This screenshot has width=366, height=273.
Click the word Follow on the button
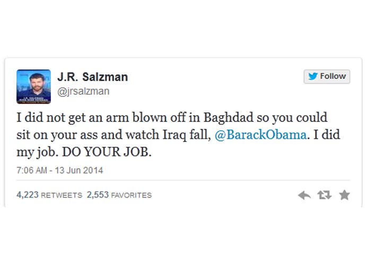click(x=333, y=76)
